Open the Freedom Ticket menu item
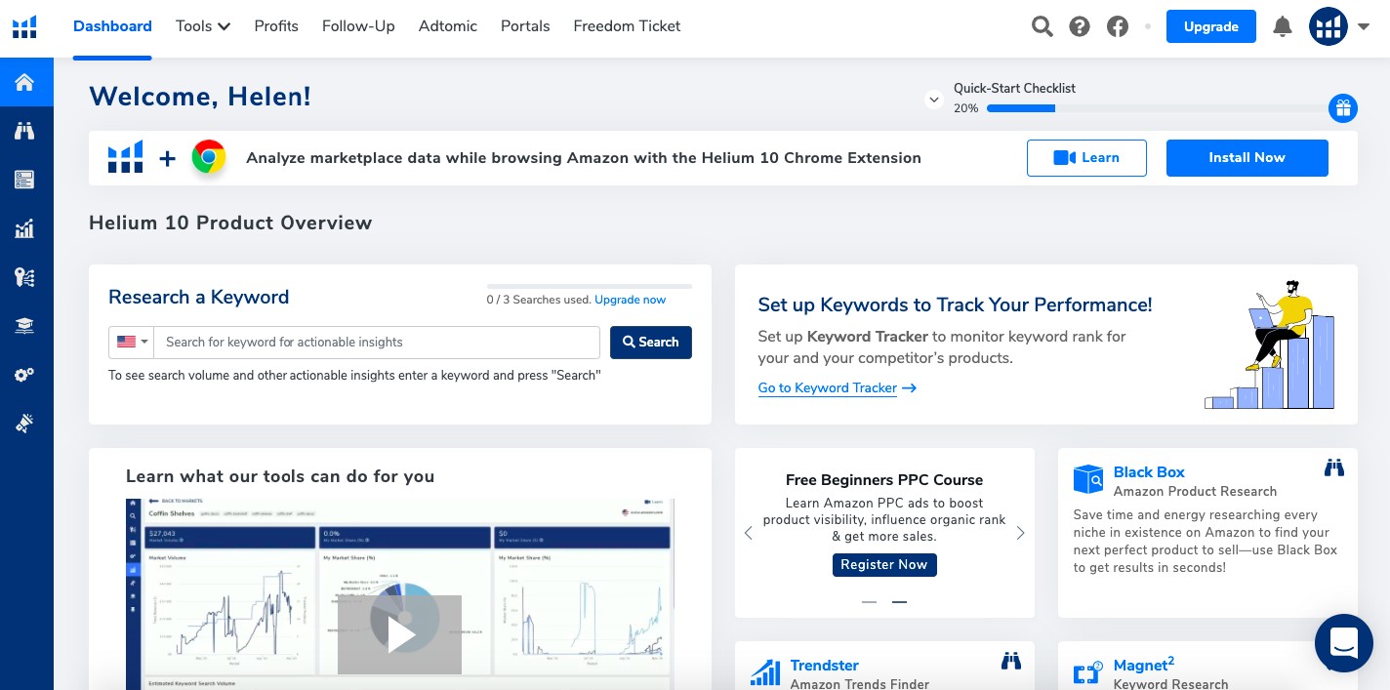The width and height of the screenshot is (1390, 690). pyautogui.click(x=627, y=26)
